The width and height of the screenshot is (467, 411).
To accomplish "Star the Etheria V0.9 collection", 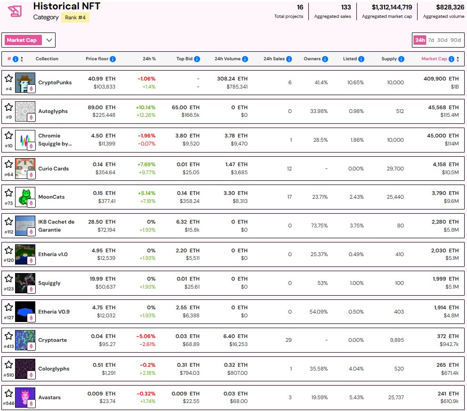I will (x=8, y=307).
